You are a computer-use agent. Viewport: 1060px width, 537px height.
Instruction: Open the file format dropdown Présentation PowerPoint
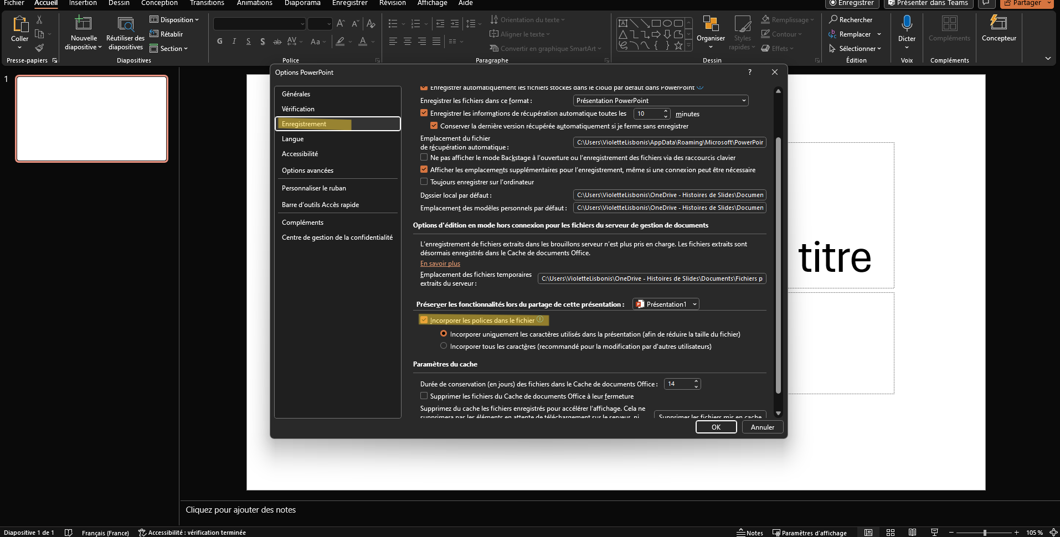(661, 100)
